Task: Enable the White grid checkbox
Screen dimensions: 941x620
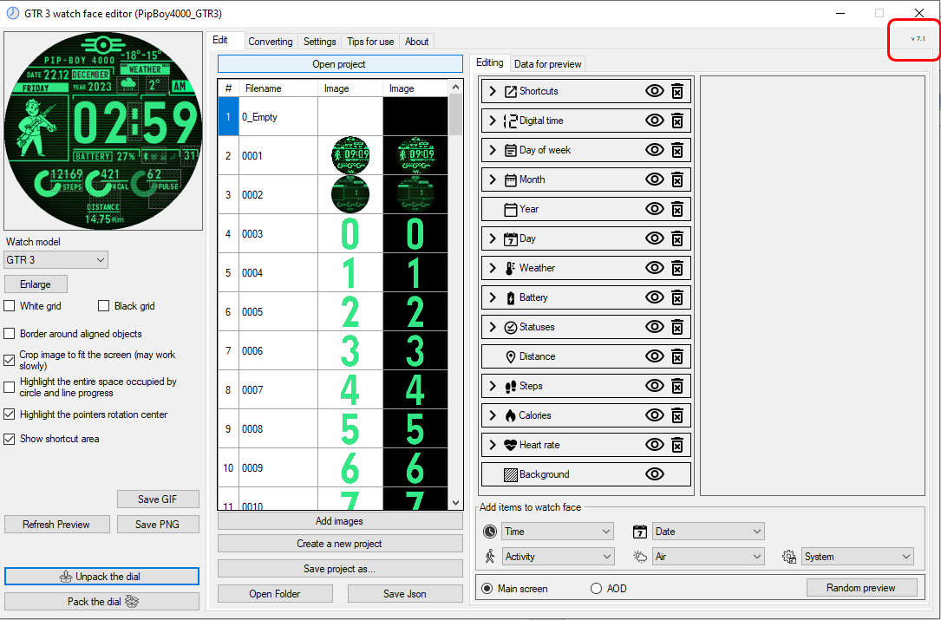Action: click(9, 306)
